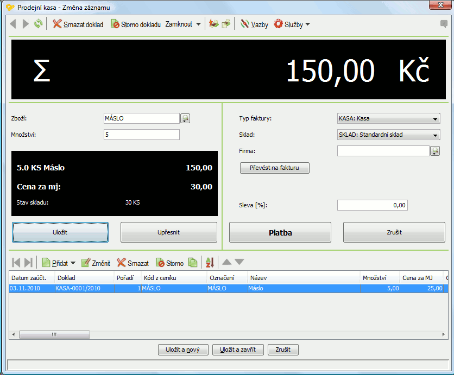The width and height of the screenshot is (454, 375).
Task: Click the Množství quantity field
Action: 142,135
